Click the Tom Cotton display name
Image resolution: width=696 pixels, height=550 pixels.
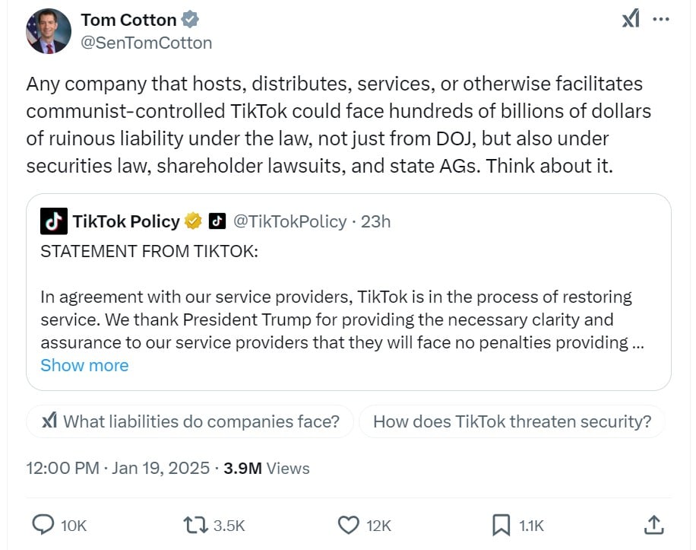pyautogui.click(x=128, y=20)
